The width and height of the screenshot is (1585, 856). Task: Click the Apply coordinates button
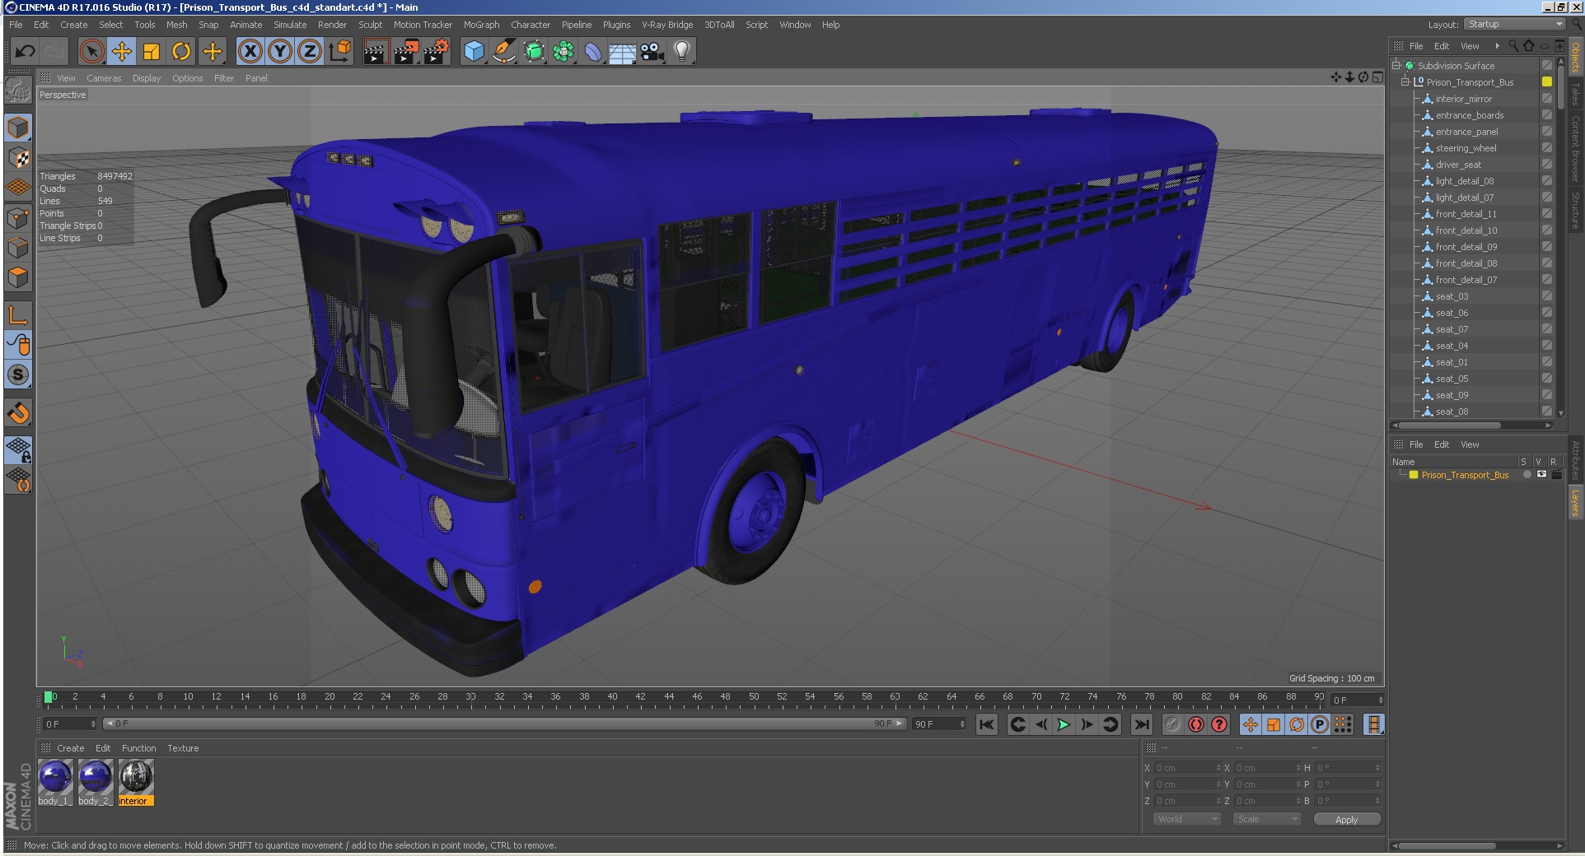pyautogui.click(x=1346, y=819)
